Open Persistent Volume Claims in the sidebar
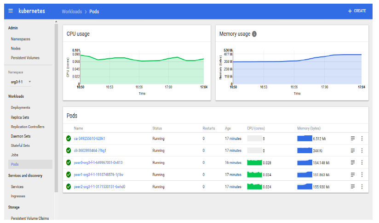Image resolution: width=379 pixels, height=223 pixels. point(30,218)
